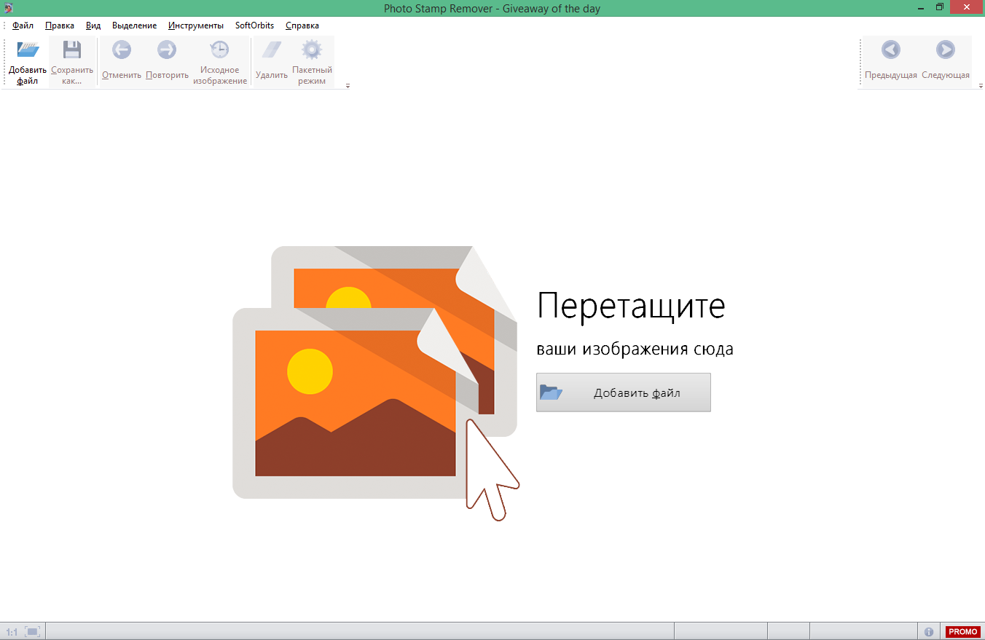Click the Повторить redo arrow icon
Viewport: 985px width, 640px height.
(x=167, y=50)
